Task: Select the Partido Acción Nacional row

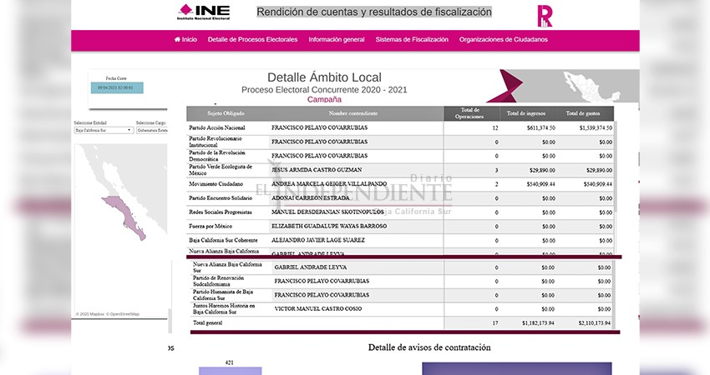Action: point(400,127)
